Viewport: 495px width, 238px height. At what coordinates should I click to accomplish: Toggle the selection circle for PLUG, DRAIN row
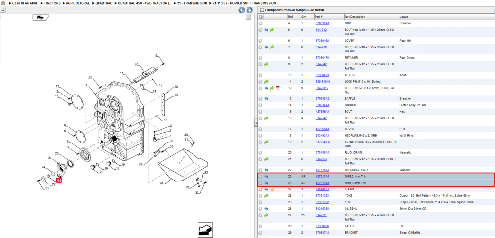pyautogui.click(x=260, y=152)
